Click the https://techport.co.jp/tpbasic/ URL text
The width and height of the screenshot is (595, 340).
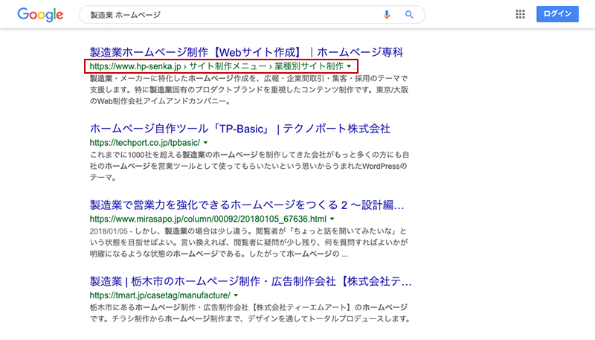click(x=145, y=143)
